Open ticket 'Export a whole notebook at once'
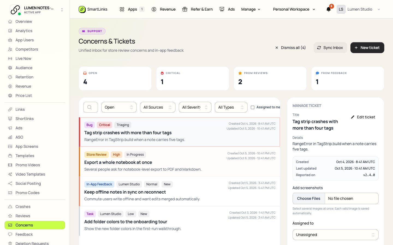The image size is (393, 245). 180,162
